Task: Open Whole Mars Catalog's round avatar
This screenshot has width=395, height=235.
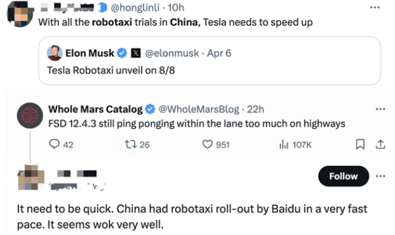Action: [x=30, y=116]
